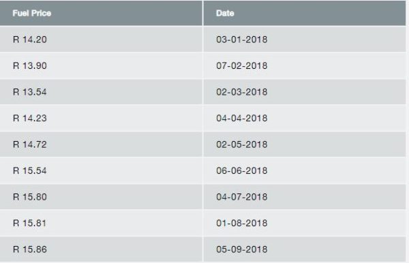Click the Date column header
Viewport: 409px width, 263px height.
point(305,13)
